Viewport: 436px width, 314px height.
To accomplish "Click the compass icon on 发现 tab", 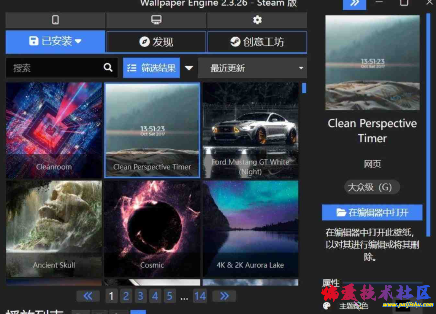I will [144, 42].
